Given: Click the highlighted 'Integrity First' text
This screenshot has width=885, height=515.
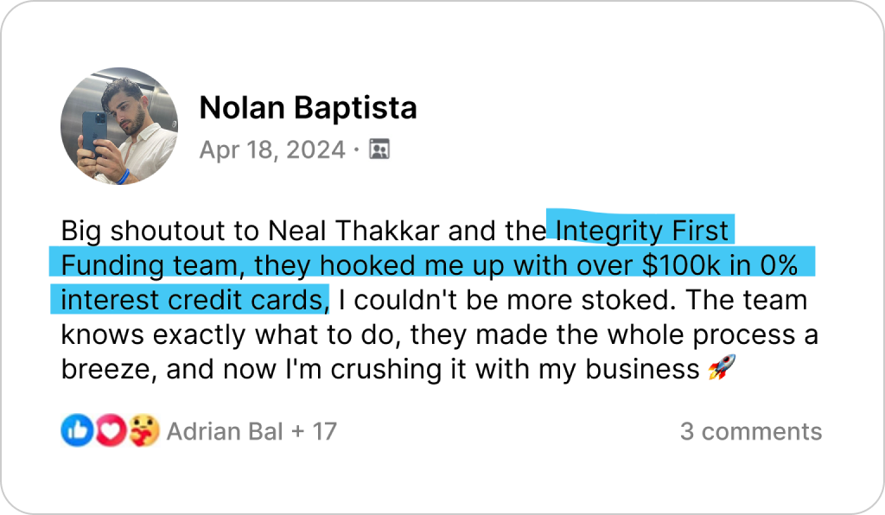Looking at the screenshot, I should click(x=642, y=231).
